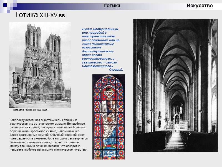
Task: Click quote line '«Свет материальный,'
Action: [x=100, y=29]
